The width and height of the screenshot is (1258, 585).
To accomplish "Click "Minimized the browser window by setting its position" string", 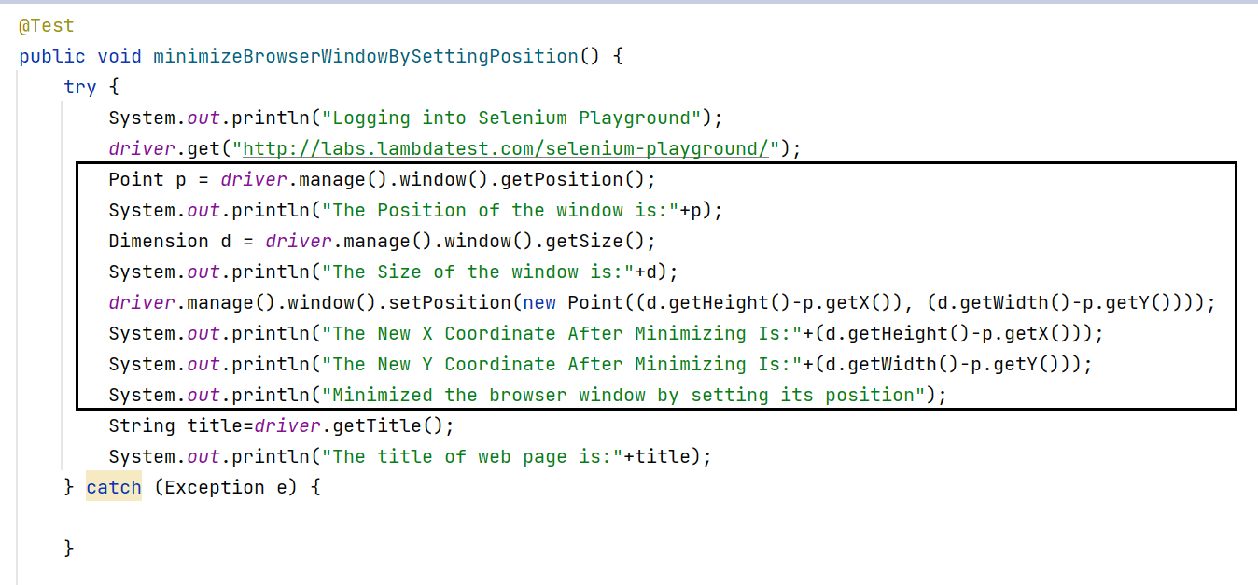I will point(624,395).
